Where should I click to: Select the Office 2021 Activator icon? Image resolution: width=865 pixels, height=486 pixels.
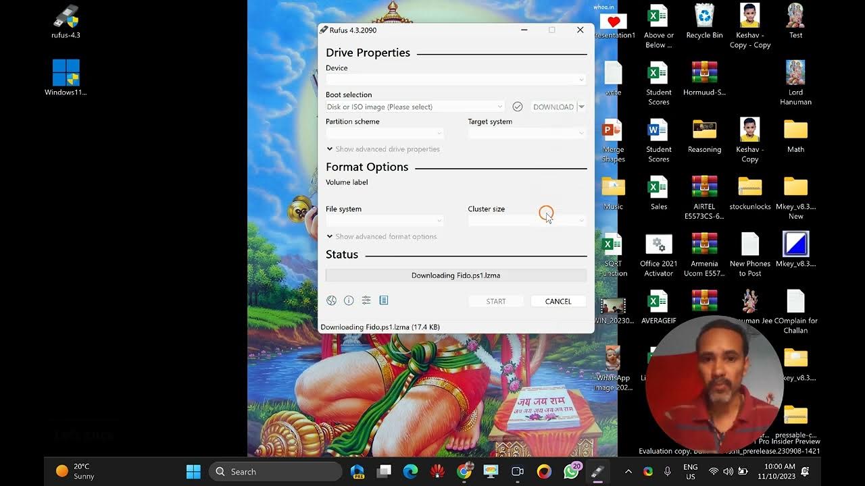[x=658, y=255]
